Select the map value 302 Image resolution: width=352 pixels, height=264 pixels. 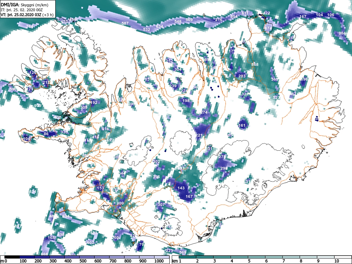pos(156,162)
